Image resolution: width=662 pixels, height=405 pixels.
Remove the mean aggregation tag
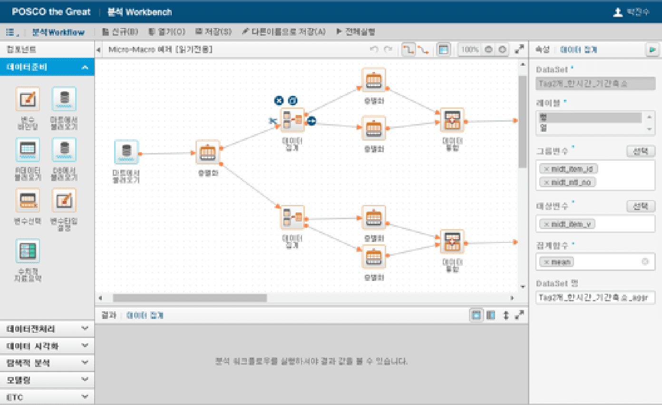[x=546, y=261]
